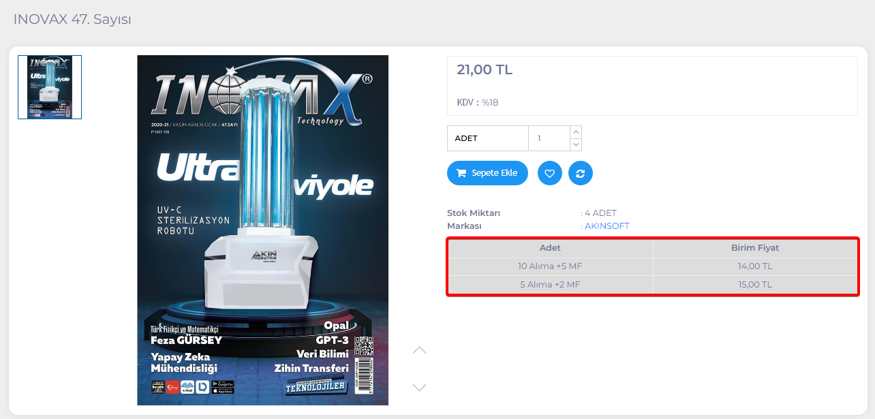Screen dimensions: 875x419
Task: Click the 21,00 TL product price
Action: pos(485,69)
